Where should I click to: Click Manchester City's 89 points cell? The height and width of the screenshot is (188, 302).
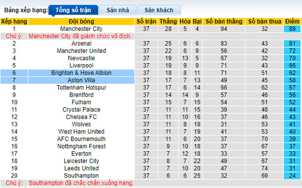[292, 29]
